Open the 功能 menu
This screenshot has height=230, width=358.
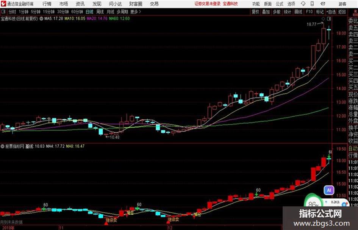(256, 4)
